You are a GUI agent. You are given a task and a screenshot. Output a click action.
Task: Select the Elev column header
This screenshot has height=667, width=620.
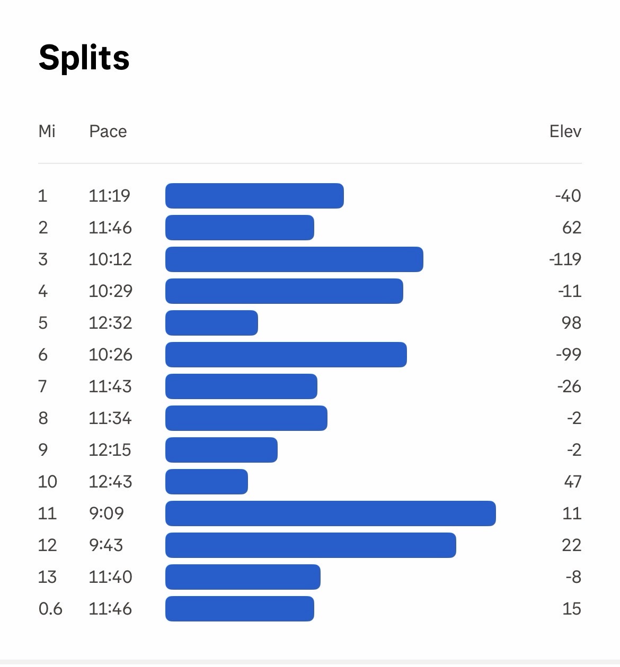[565, 131]
